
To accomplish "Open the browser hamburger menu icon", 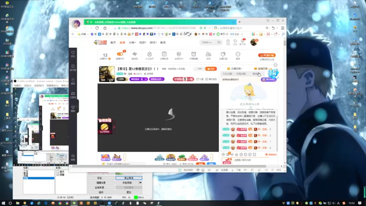I will [283, 28].
